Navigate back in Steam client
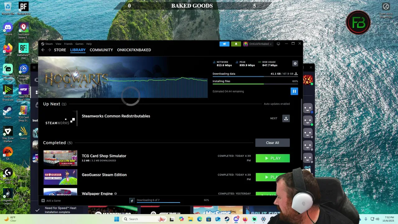 point(43,50)
